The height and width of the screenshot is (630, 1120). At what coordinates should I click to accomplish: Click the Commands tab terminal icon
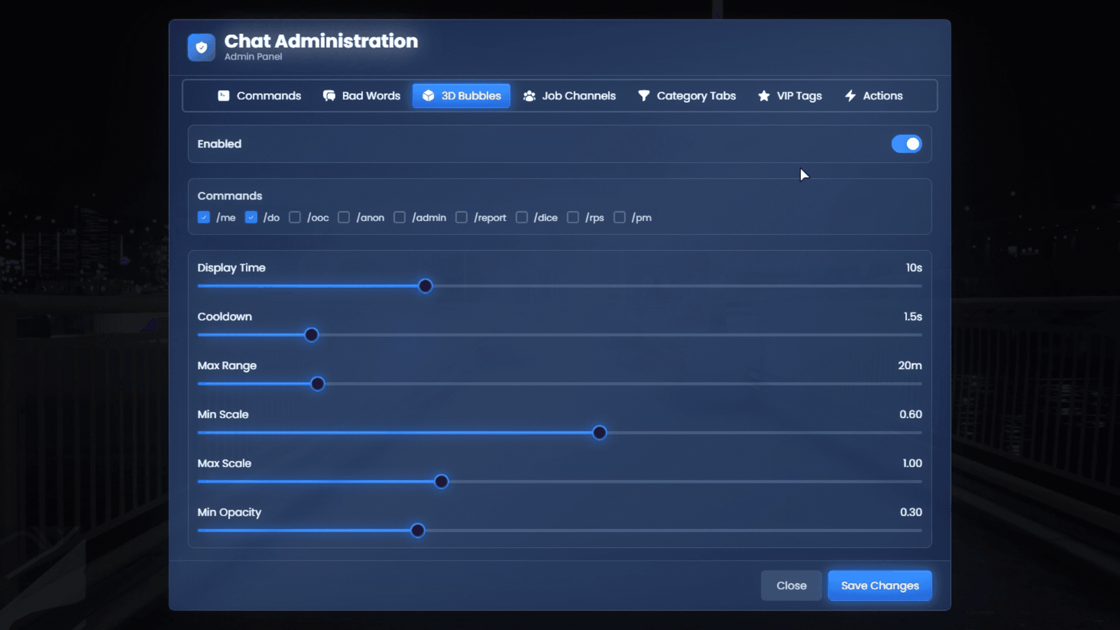[223, 96]
